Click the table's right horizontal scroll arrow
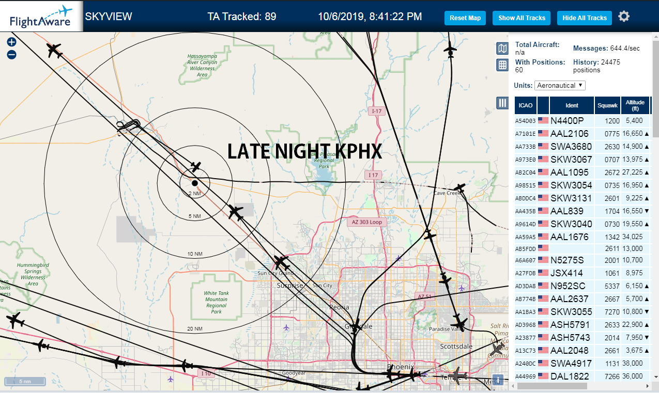 pyautogui.click(x=647, y=386)
